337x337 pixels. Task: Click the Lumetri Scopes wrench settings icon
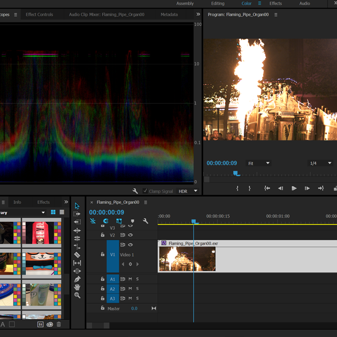point(135,191)
